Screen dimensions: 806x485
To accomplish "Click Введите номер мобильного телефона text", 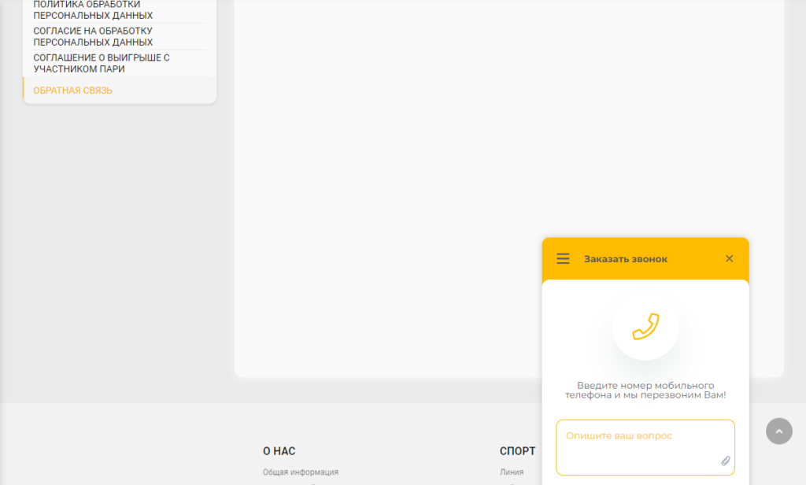I will pos(645,391).
